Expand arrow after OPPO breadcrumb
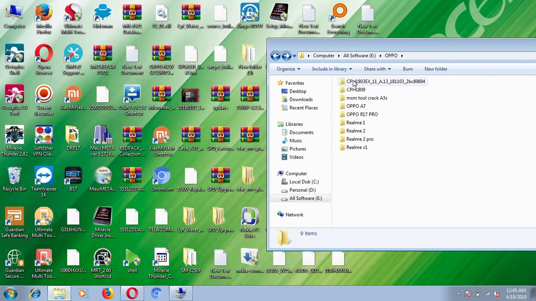The image size is (536, 301). click(402, 56)
